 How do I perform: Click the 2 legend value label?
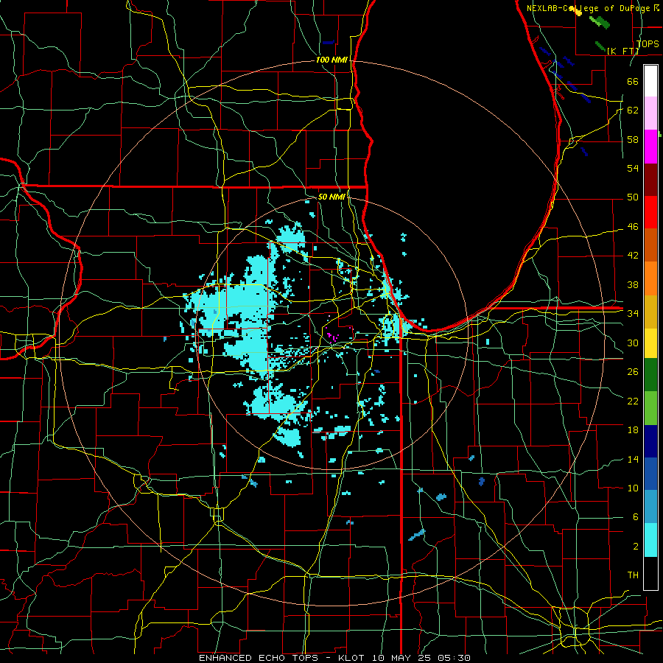click(636, 547)
